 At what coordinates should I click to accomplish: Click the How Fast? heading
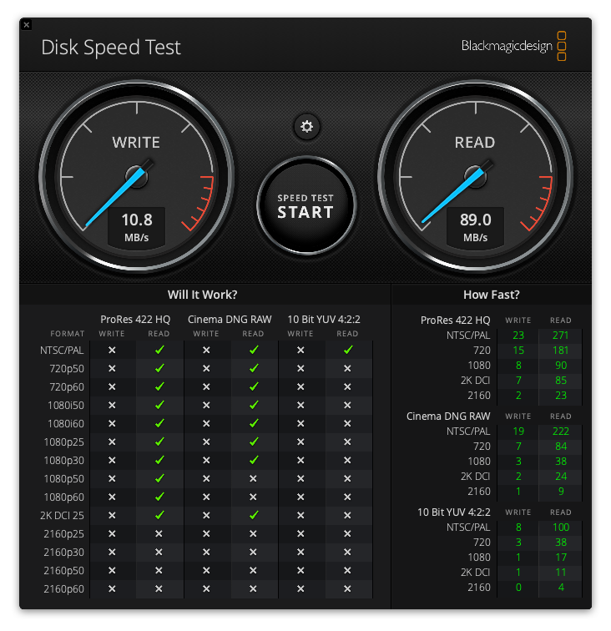(492, 295)
